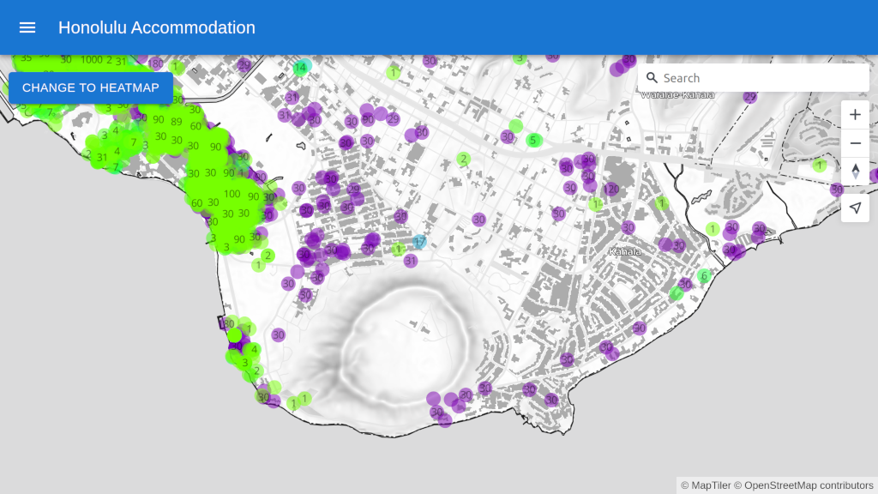
Task: Select the teal marker labeled 14
Action: 300,67
